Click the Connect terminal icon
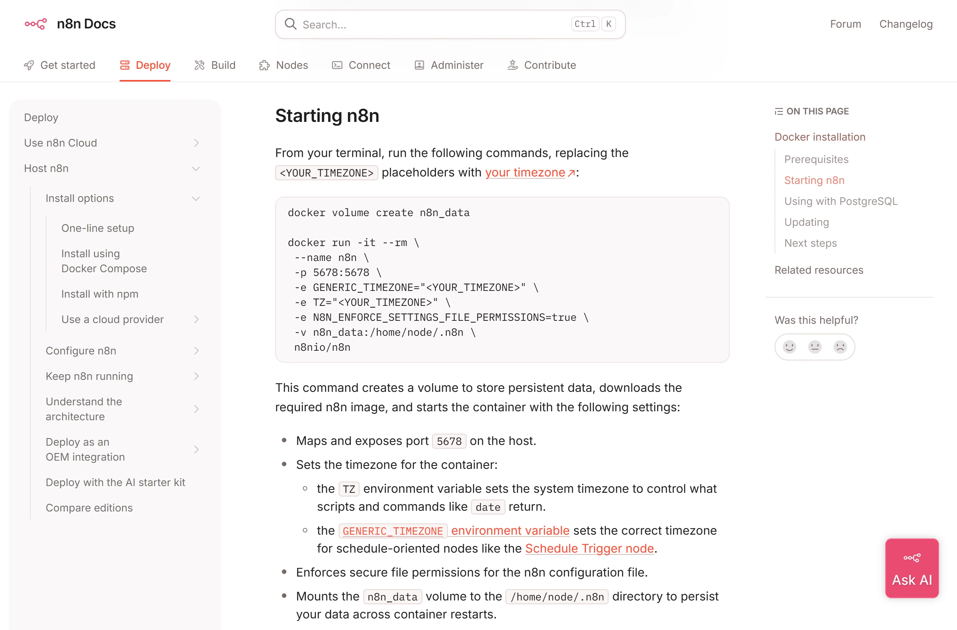 tap(337, 65)
